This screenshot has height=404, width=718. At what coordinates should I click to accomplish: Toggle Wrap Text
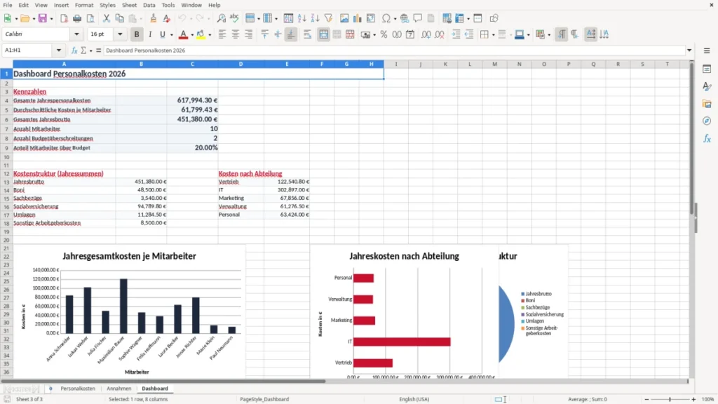coord(307,34)
